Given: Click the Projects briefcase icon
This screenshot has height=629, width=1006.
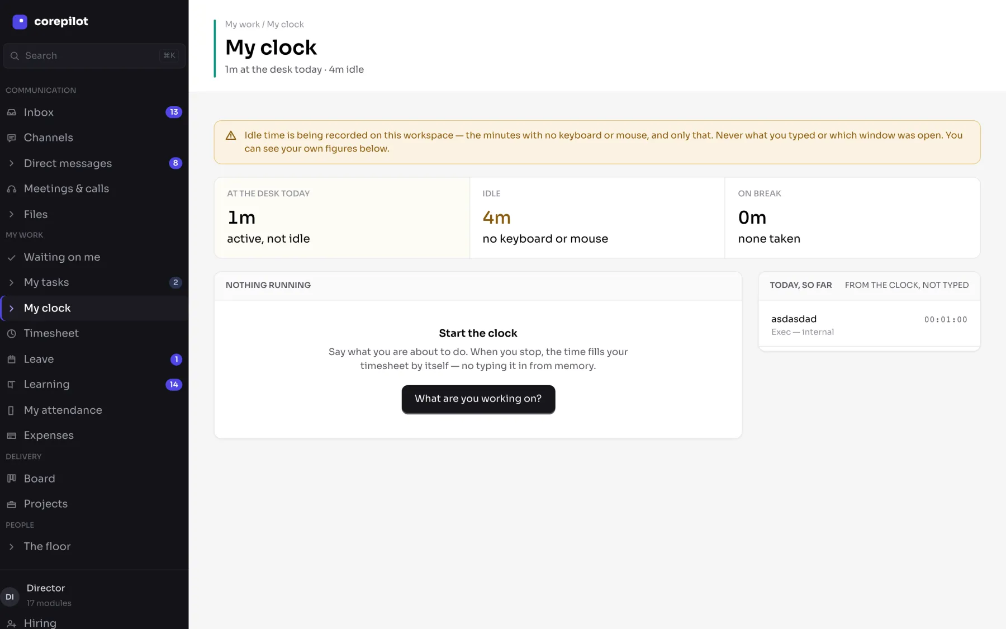Looking at the screenshot, I should click(11, 504).
